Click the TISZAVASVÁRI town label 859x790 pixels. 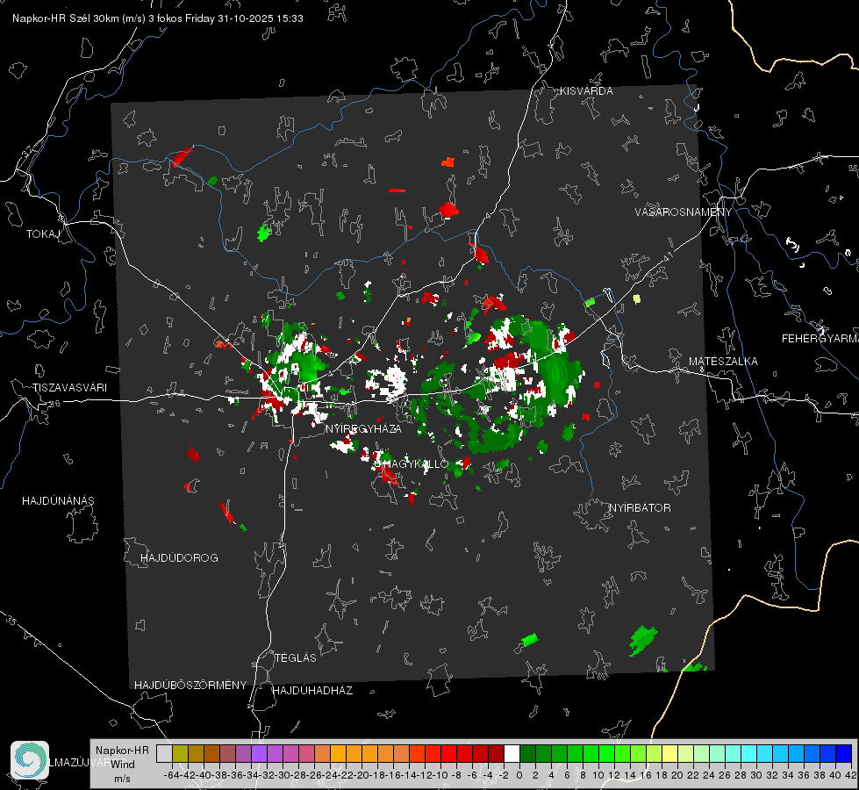point(70,388)
